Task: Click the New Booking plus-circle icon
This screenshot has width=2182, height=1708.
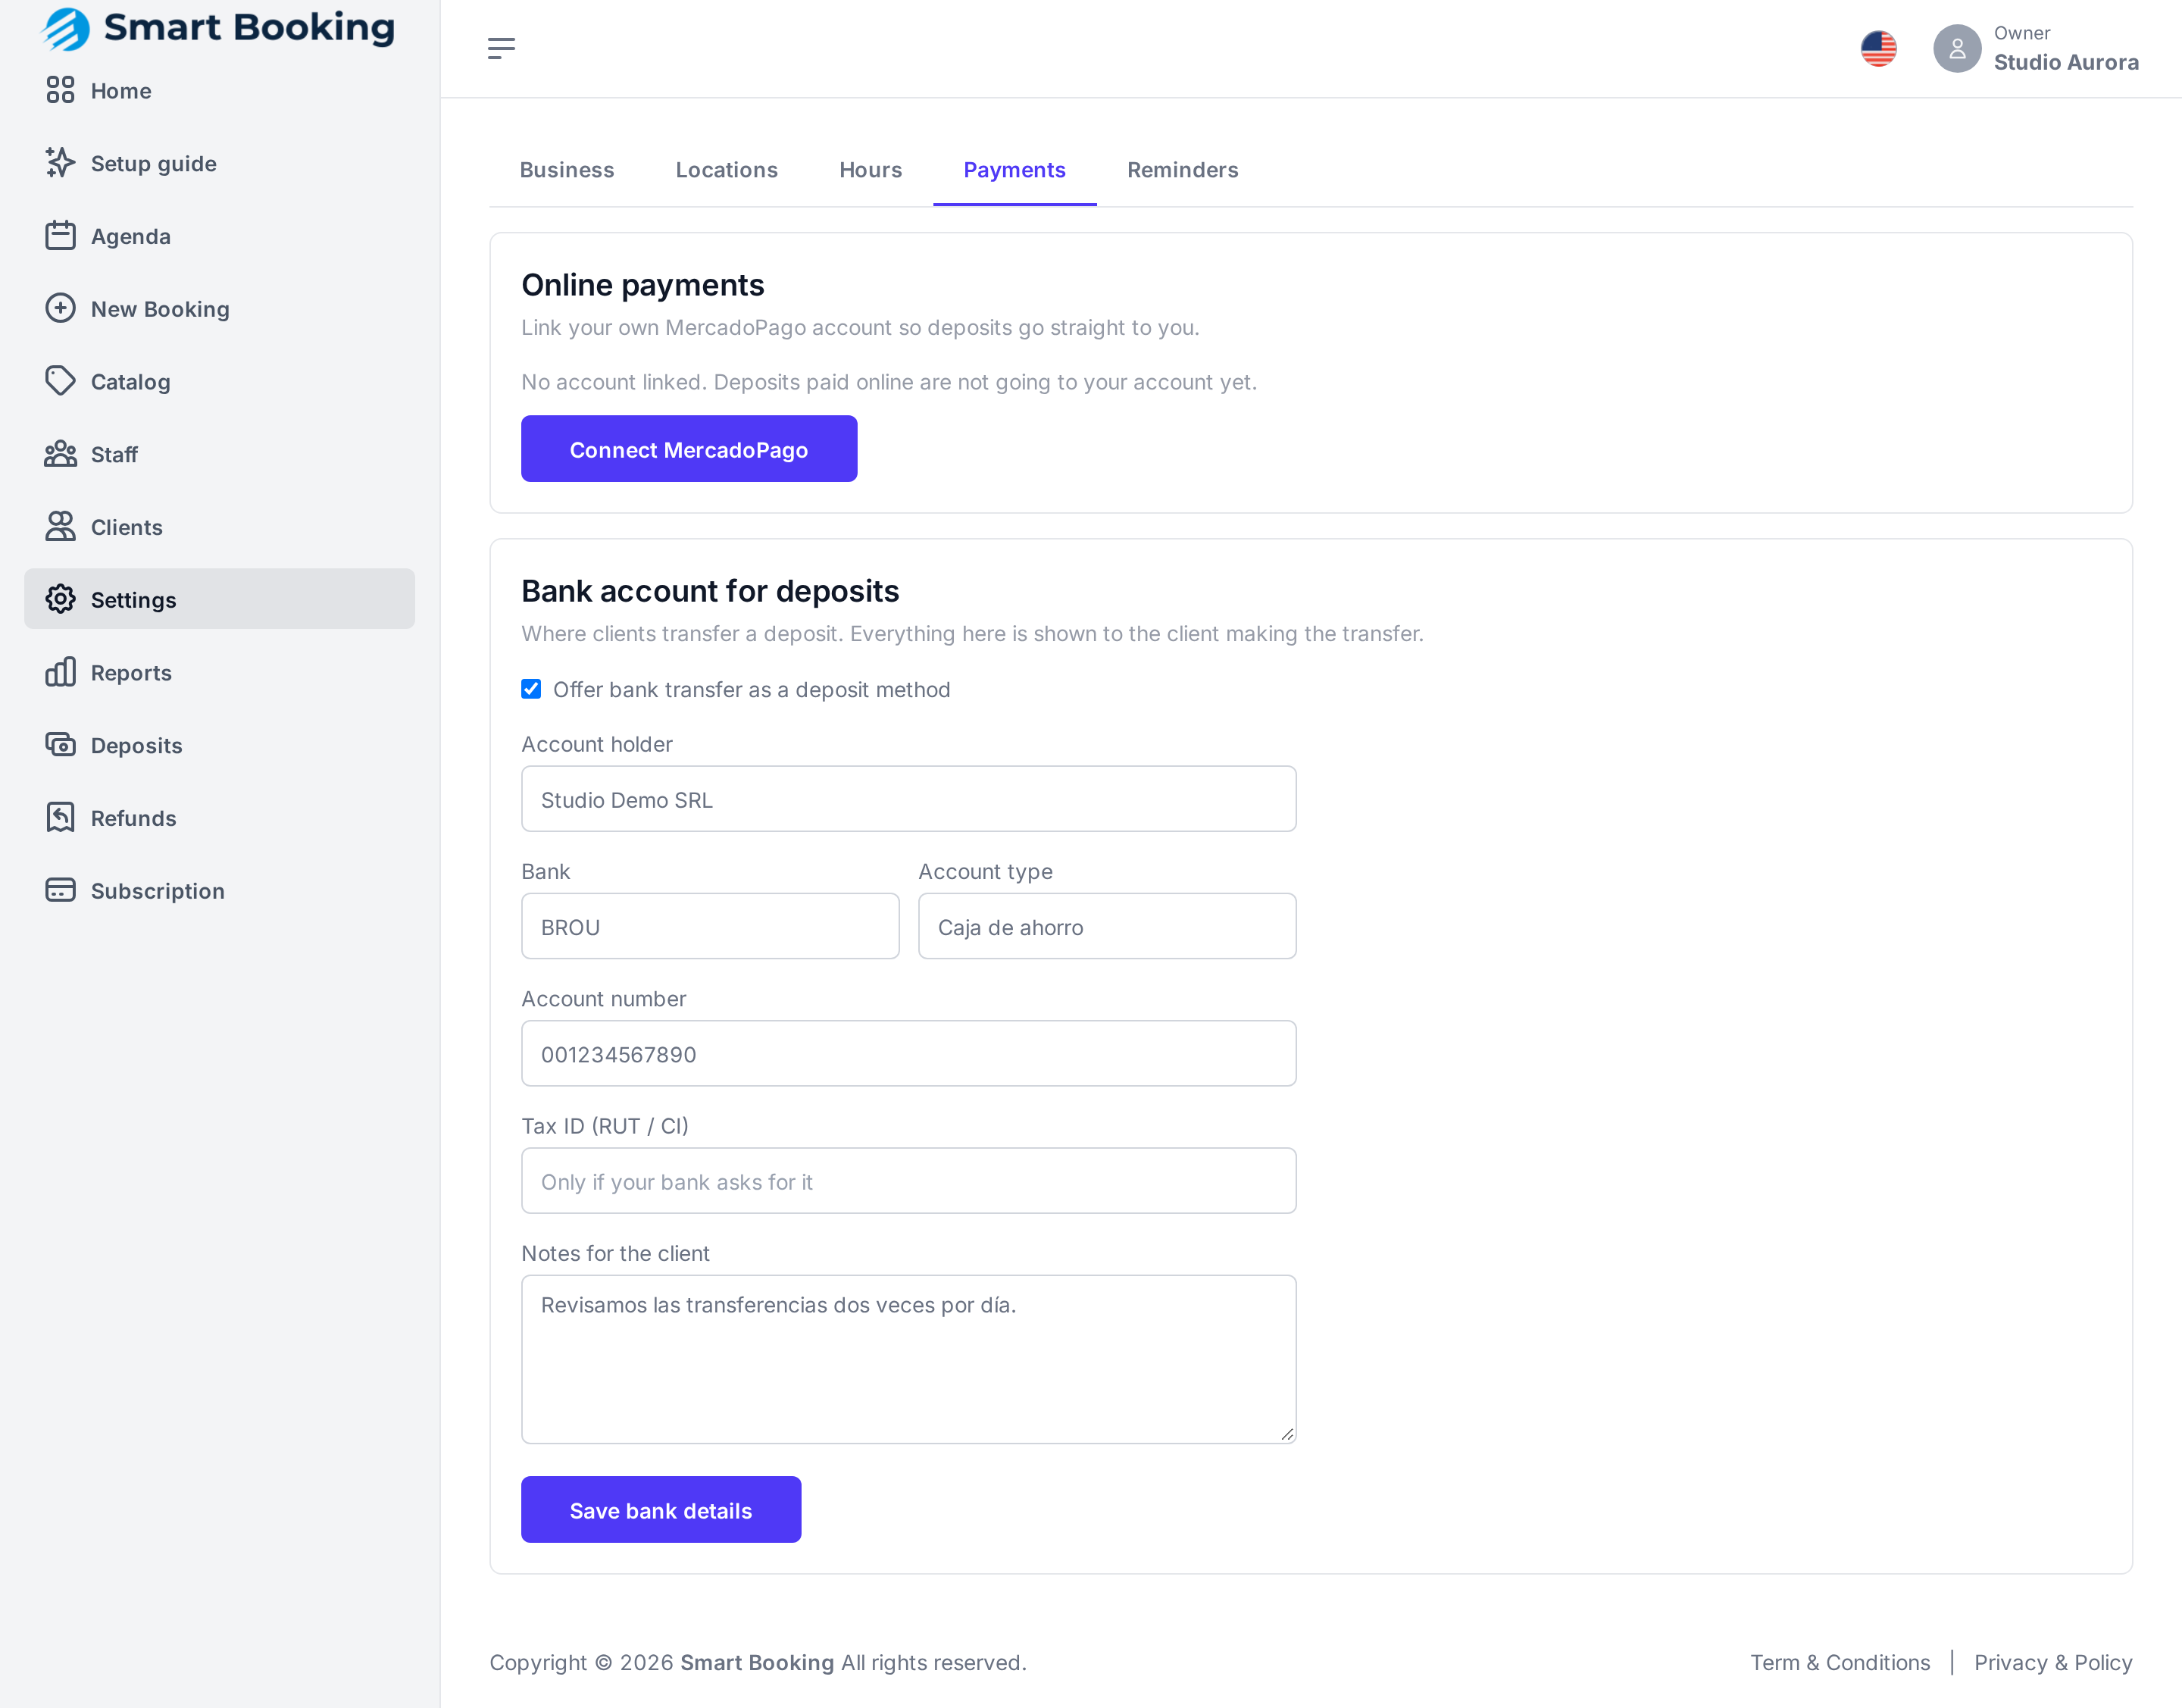Action: point(60,308)
